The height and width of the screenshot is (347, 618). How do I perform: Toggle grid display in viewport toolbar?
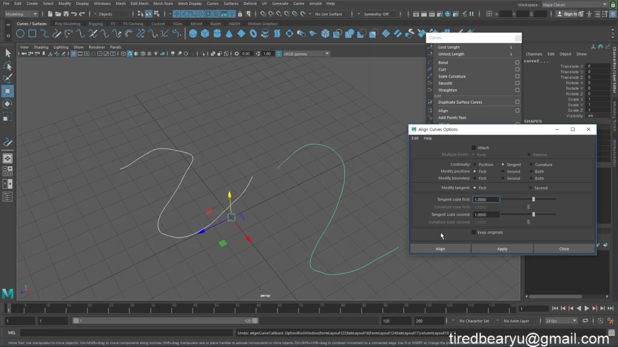click(x=73, y=53)
